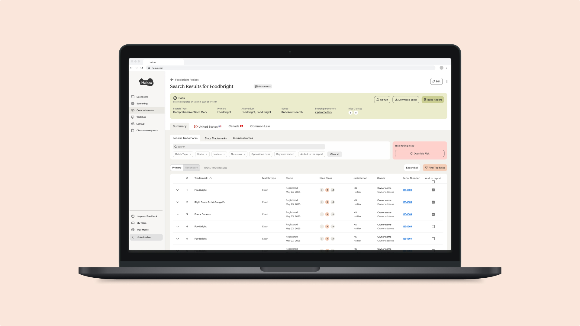Expand the Right Foods Dr. McDougall's row

178,202
